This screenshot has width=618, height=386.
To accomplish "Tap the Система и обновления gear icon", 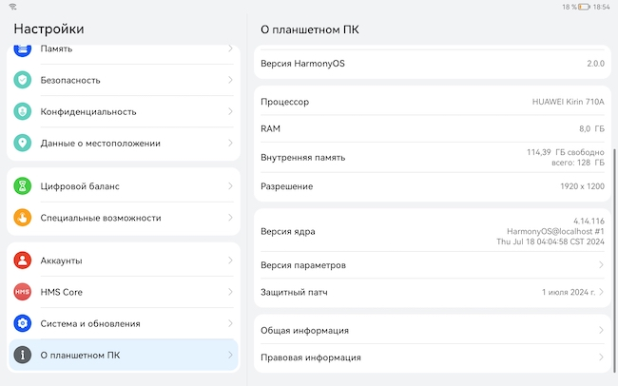I will point(23,323).
